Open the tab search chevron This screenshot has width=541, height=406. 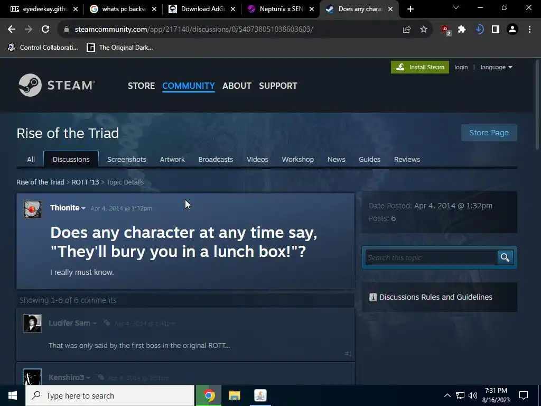[x=456, y=7]
